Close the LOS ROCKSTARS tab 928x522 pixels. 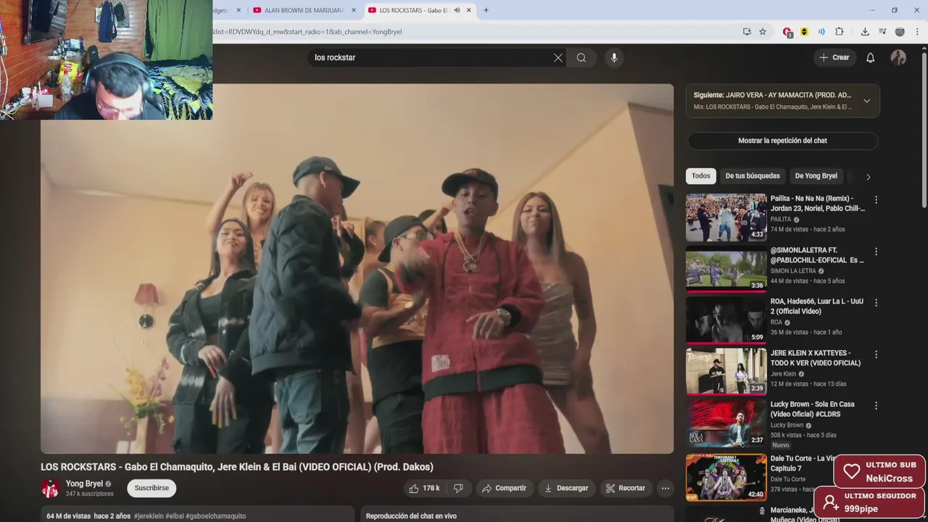[469, 10]
